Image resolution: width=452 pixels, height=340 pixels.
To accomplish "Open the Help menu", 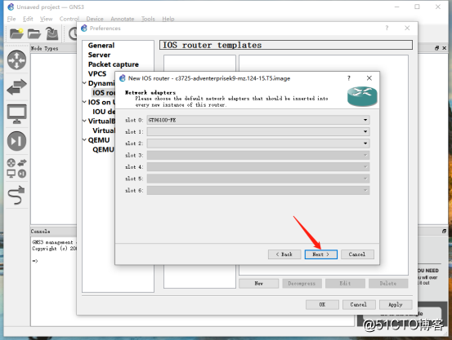I will tap(168, 19).
